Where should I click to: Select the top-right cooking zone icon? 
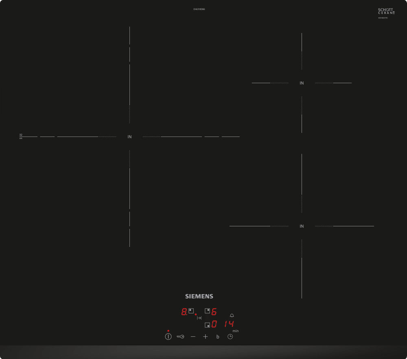(x=207, y=311)
